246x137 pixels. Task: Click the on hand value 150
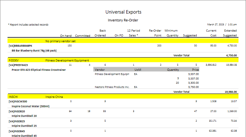pos(70,45)
